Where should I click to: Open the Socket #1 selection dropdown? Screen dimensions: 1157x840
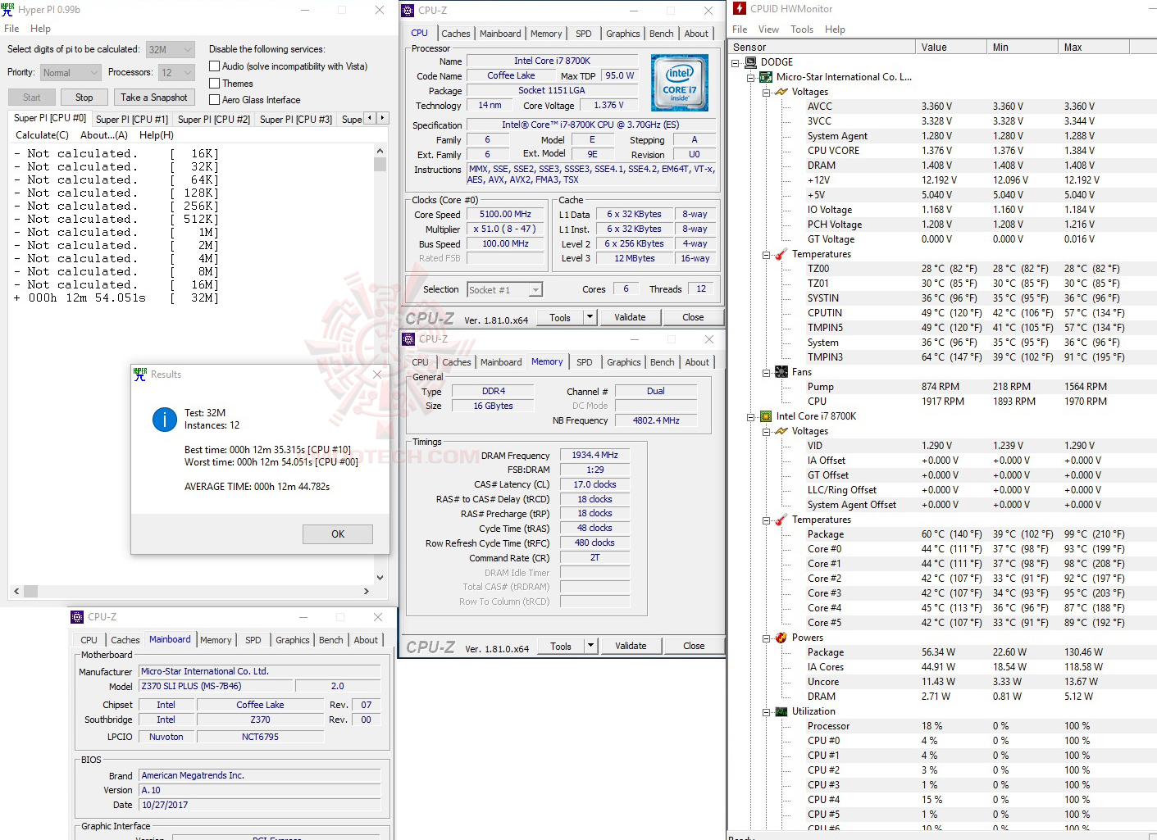pos(534,289)
